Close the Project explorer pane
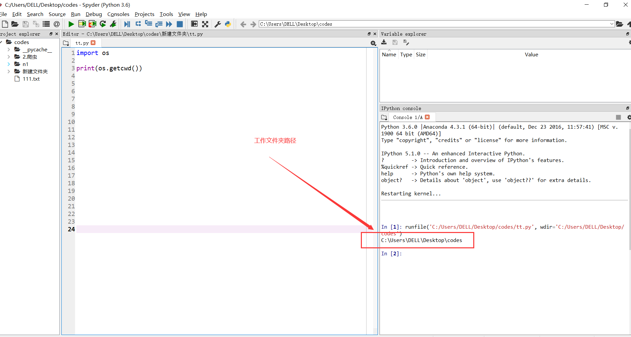This screenshot has height=337, width=631. click(x=57, y=34)
